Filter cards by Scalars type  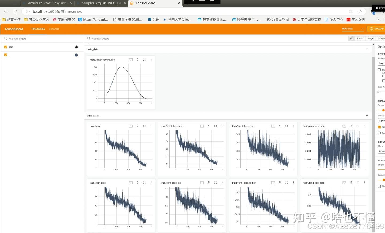tap(360, 38)
